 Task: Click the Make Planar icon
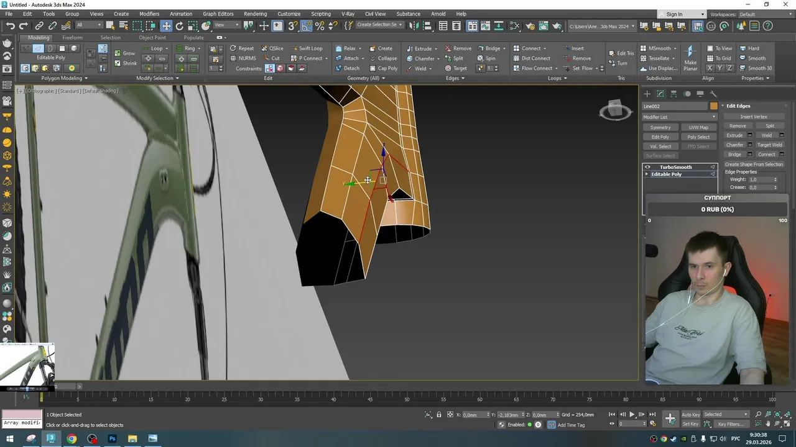690,52
